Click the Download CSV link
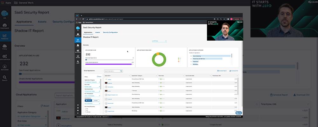 coord(234,71)
